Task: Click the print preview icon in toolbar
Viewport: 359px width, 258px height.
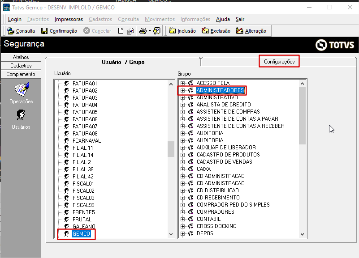Action: point(131,31)
